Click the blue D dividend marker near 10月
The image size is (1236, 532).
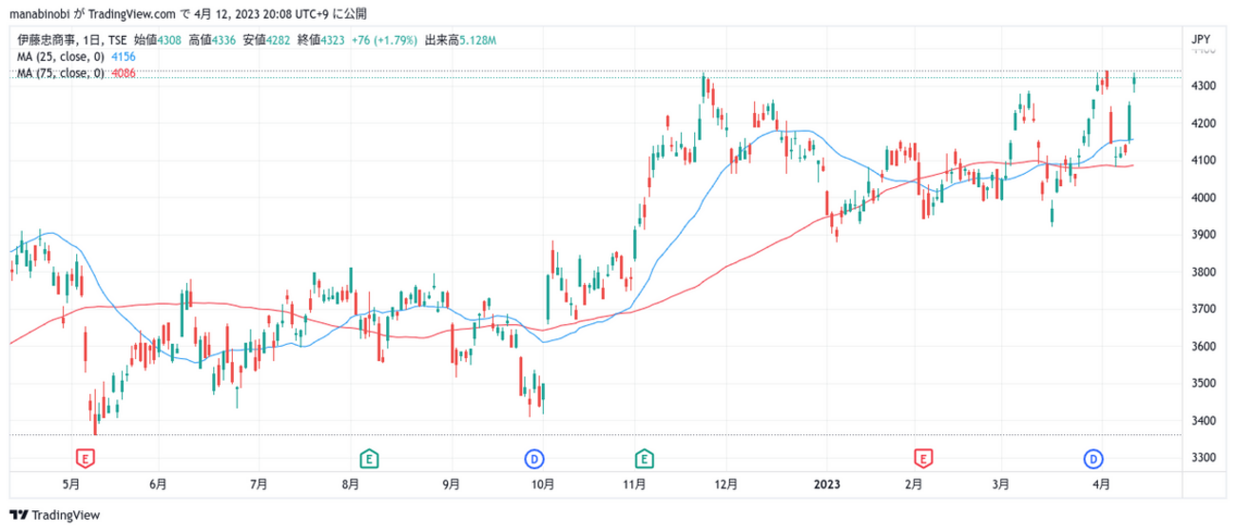pyautogui.click(x=535, y=460)
